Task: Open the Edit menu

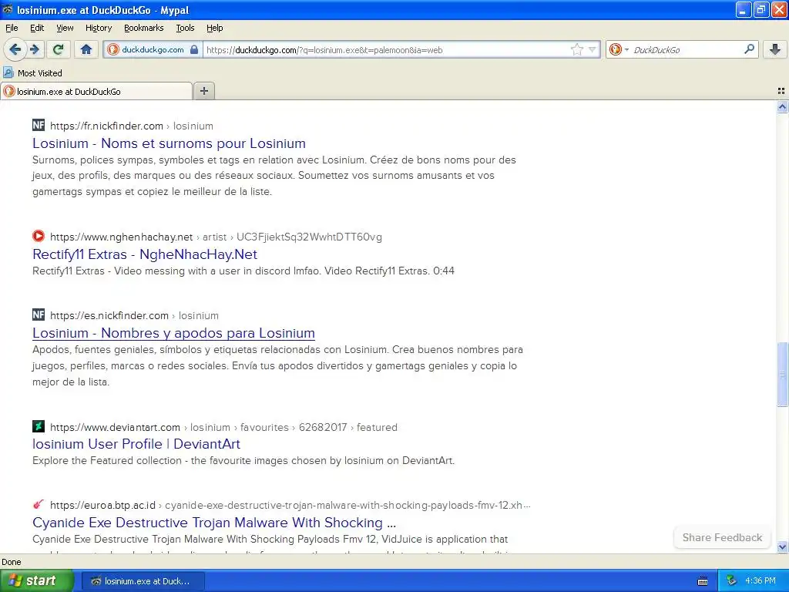Action: point(37,28)
